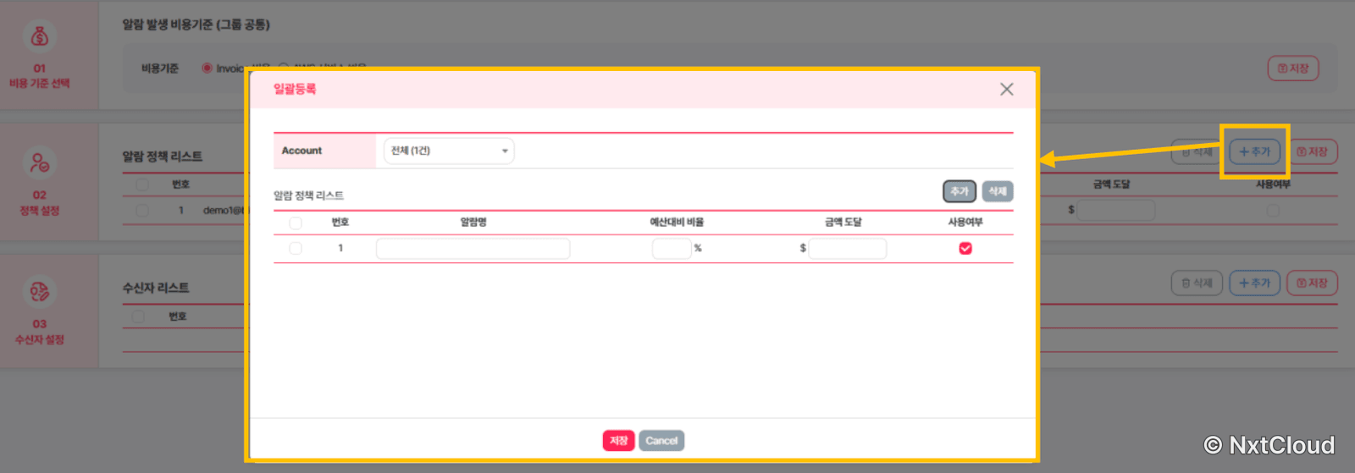Check row 1 checkbox in the dialog table
This screenshot has height=473, width=1355.
[x=296, y=248]
